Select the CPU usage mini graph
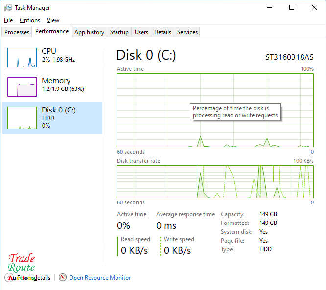Viewport: 326px width, 290px height. pos(22,58)
